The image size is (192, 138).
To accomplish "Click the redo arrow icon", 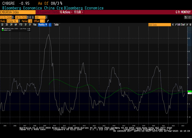I will [x=189, y=17].
